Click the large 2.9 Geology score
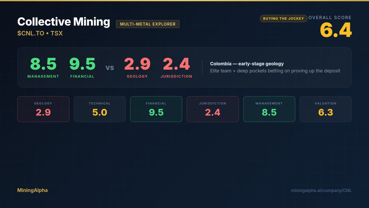The height and width of the screenshot is (208, 369). [137, 64]
